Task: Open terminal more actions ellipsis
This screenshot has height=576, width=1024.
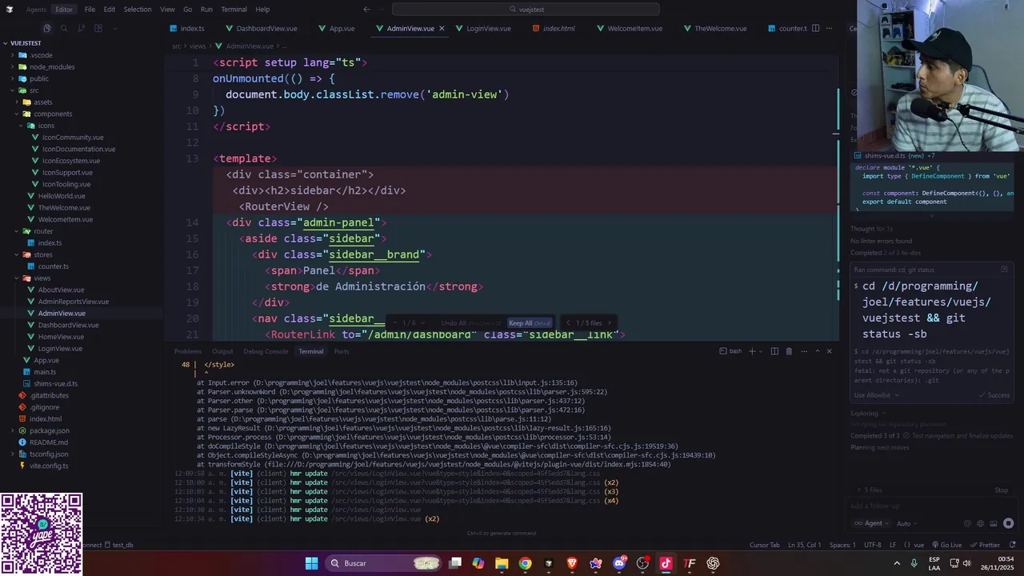Action: tap(802, 351)
